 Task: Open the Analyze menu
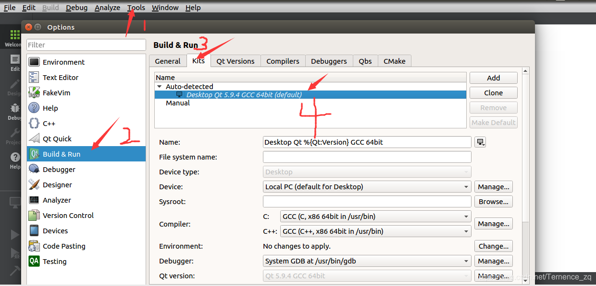[x=107, y=8]
